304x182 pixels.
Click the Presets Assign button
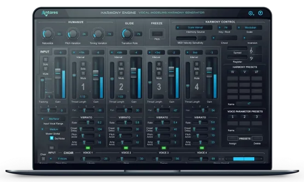click(x=233, y=138)
